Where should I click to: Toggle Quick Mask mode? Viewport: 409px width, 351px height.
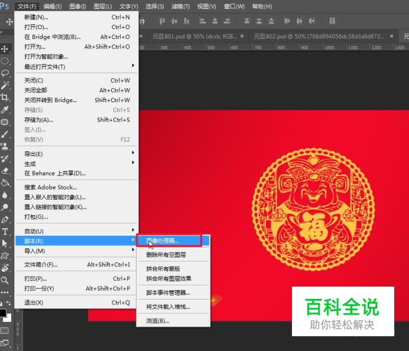pyautogui.click(x=5, y=331)
